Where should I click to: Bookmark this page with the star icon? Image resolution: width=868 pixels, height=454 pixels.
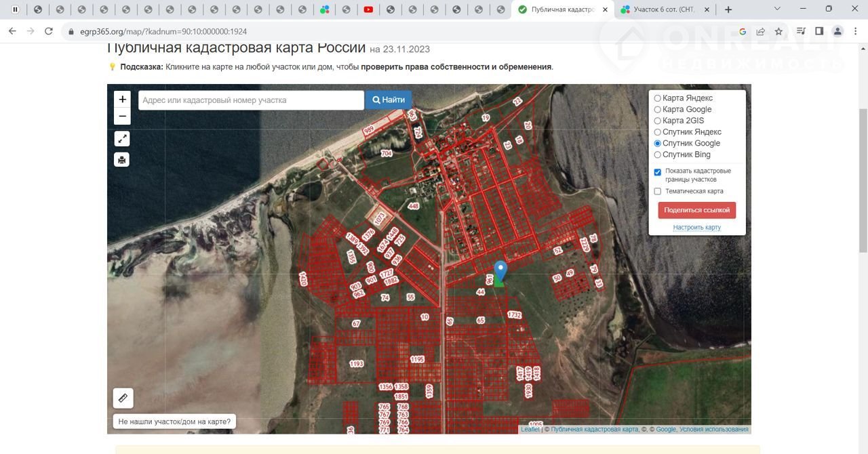(778, 31)
